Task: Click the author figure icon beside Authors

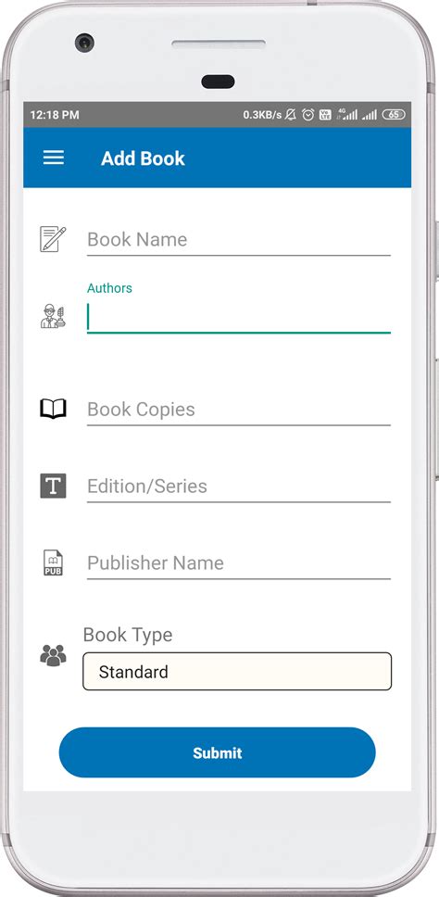Action: tap(53, 316)
